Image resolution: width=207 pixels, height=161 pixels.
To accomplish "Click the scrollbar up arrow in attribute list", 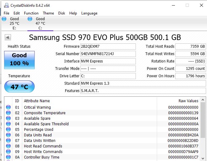I will pos(203,100).
